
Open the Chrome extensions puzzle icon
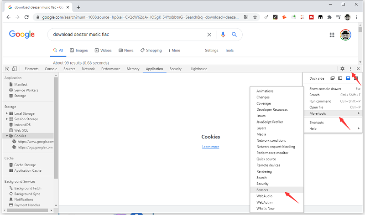tap(329, 17)
